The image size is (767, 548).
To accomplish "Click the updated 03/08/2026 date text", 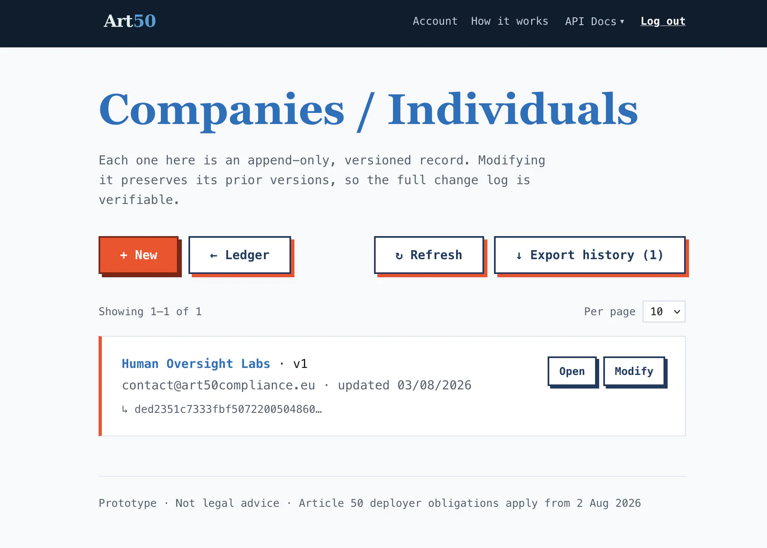I will click(405, 385).
